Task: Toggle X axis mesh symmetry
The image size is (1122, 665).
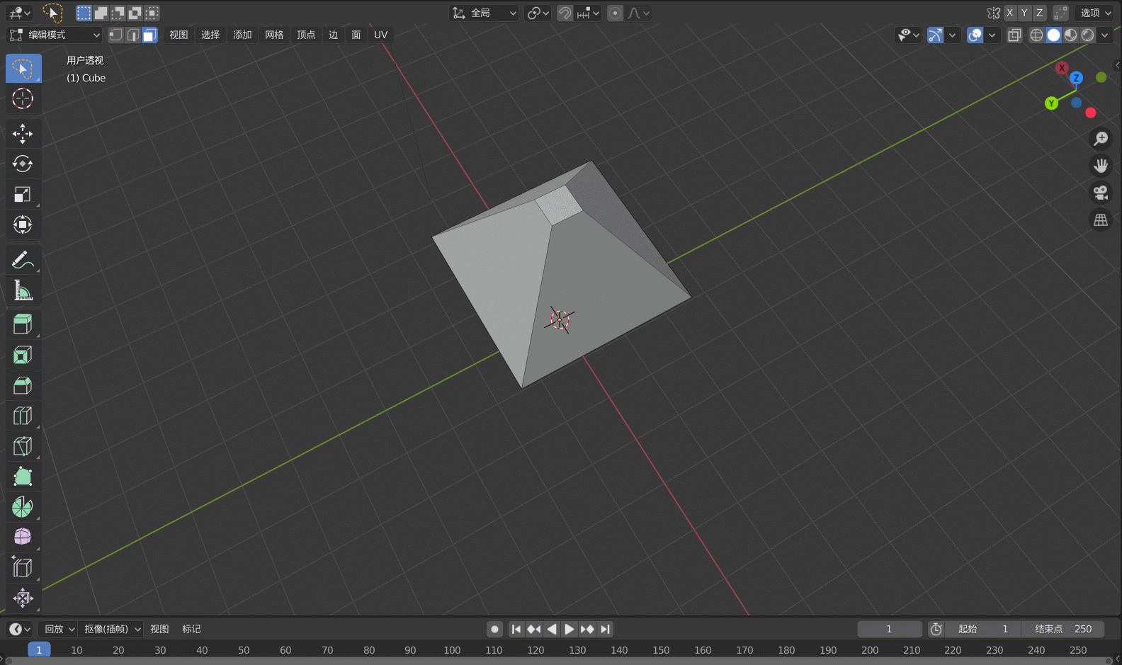Action: pos(1010,13)
